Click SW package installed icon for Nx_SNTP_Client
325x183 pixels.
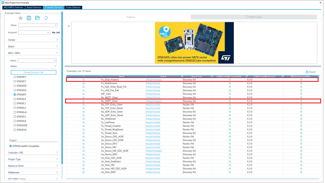click(x=301, y=101)
